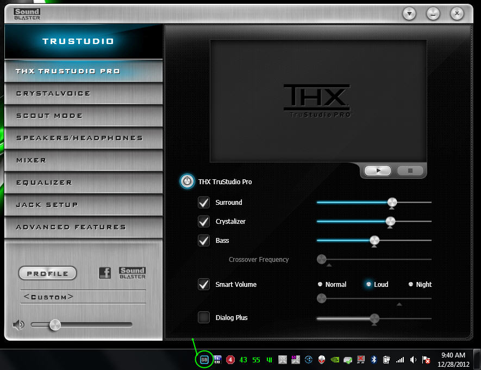Click the taskbar clock showing 9:40 AM
The image size is (481, 370).
click(453, 360)
